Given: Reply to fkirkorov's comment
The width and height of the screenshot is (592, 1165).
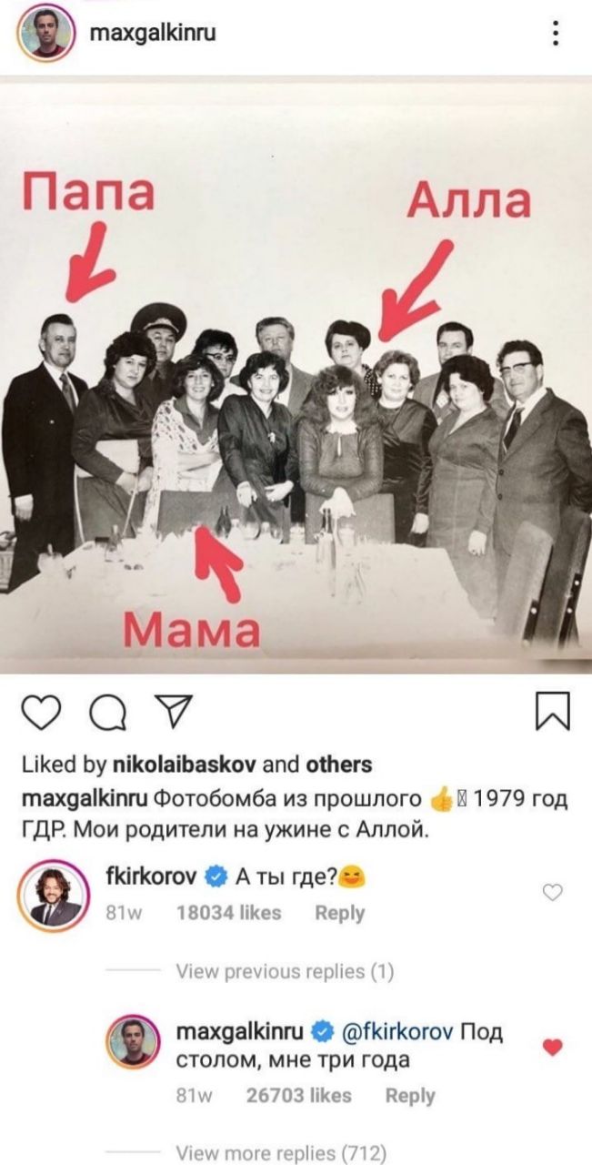Looking at the screenshot, I should click(339, 913).
